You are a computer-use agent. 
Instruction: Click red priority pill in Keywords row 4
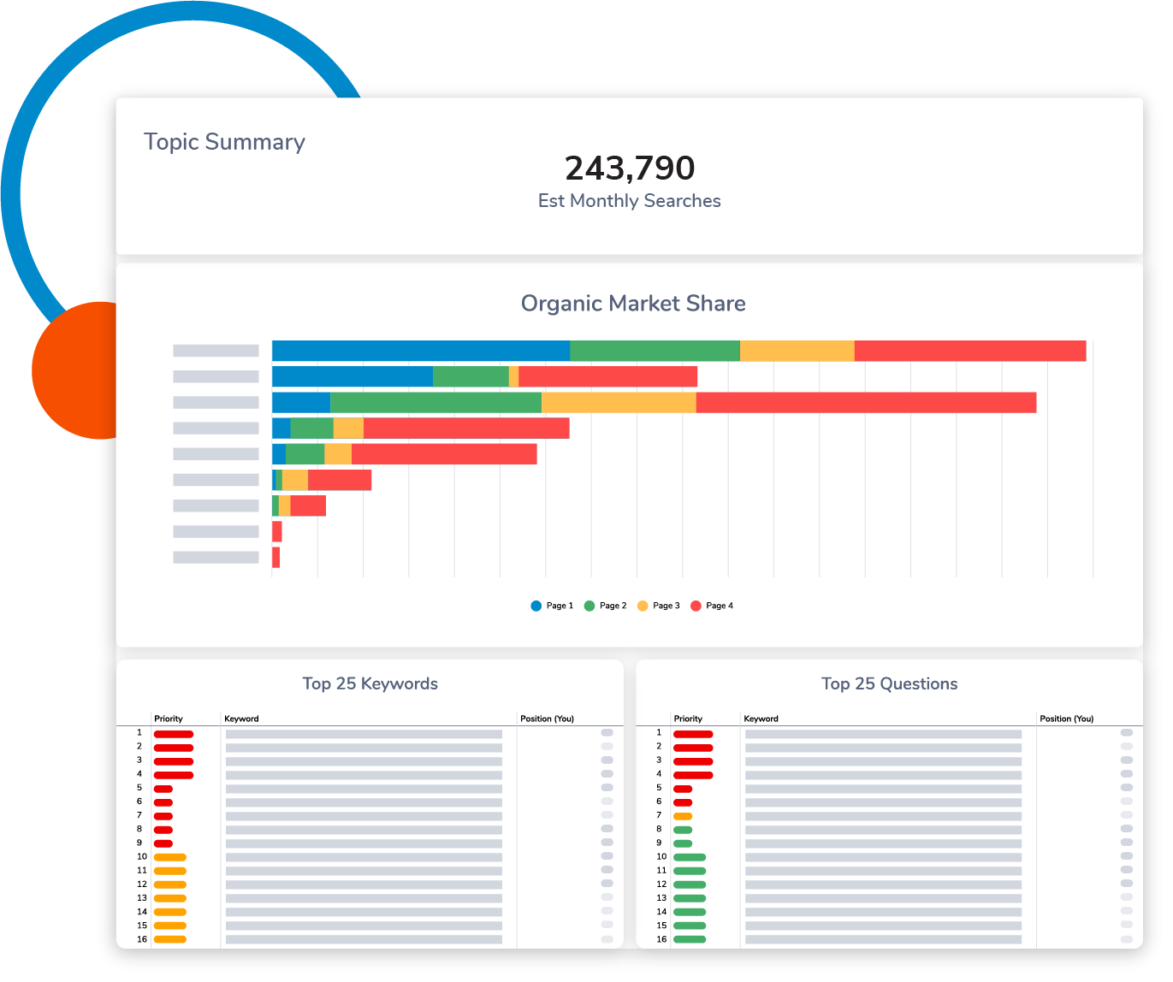tap(174, 775)
